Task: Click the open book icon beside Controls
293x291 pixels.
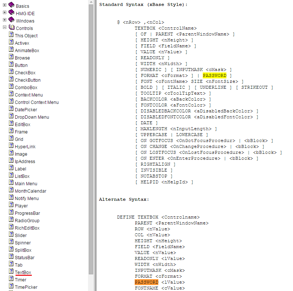Action: point(11,28)
